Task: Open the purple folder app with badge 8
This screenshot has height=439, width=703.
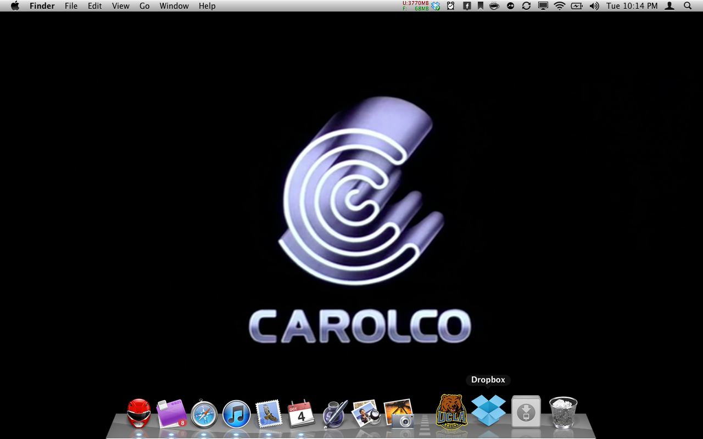Action: 171,414
